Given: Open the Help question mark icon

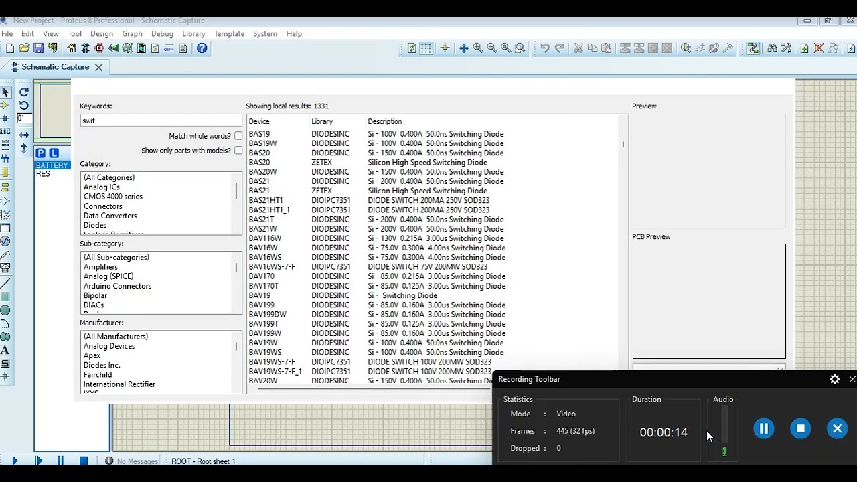Looking at the screenshot, I should click(x=202, y=48).
